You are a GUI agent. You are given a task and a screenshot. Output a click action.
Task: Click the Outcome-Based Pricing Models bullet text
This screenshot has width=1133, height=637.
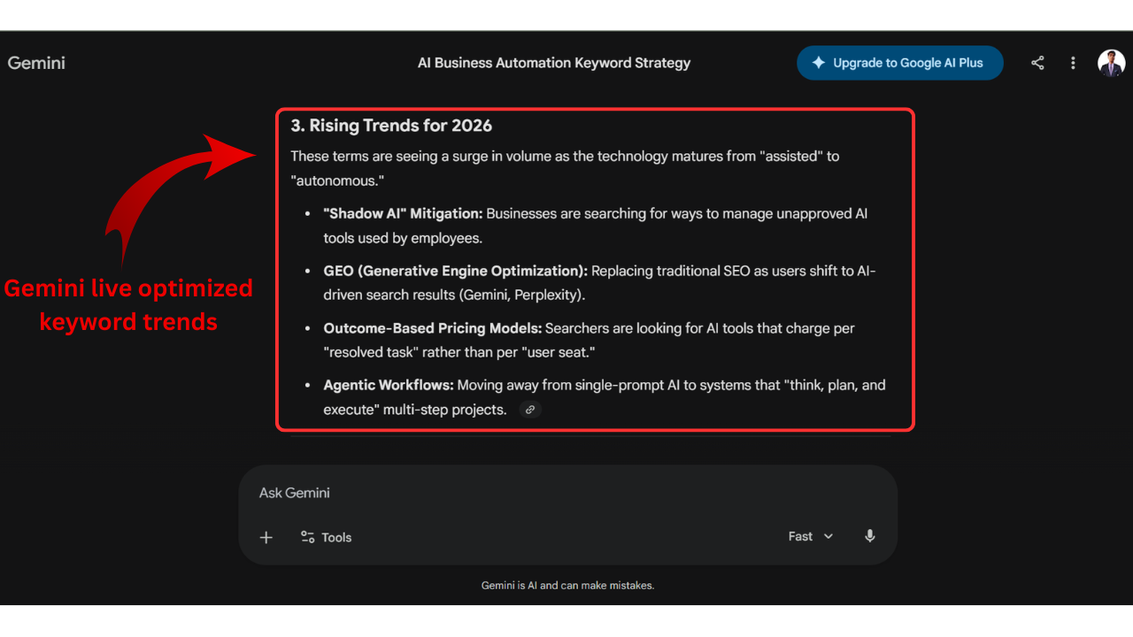(589, 340)
